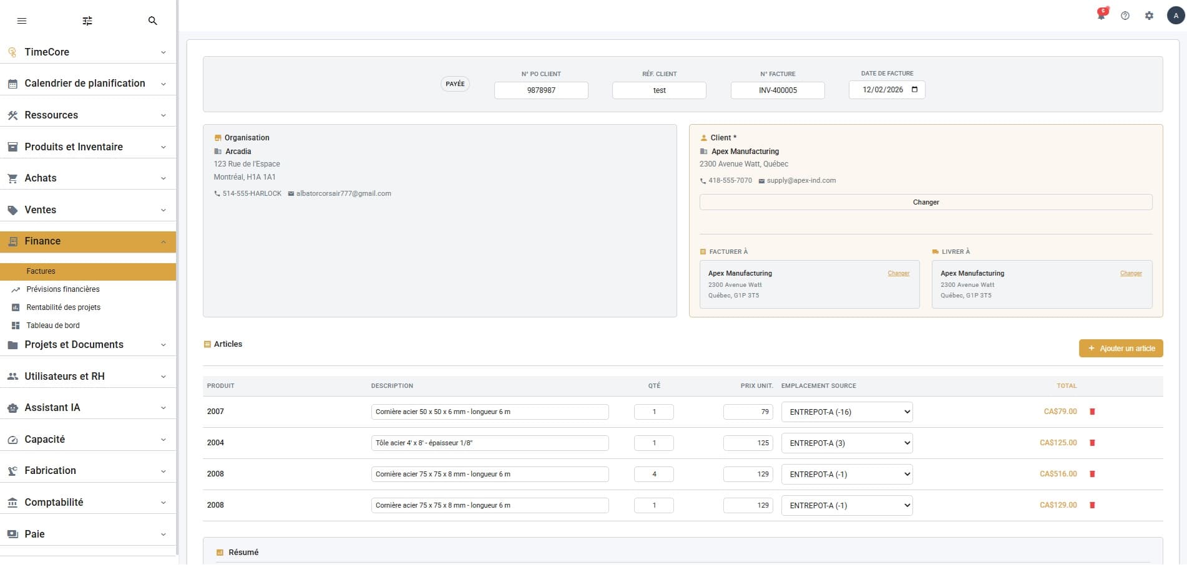Open the user avatar A menu
Viewport: 1187px width, 565px height.
(1176, 16)
